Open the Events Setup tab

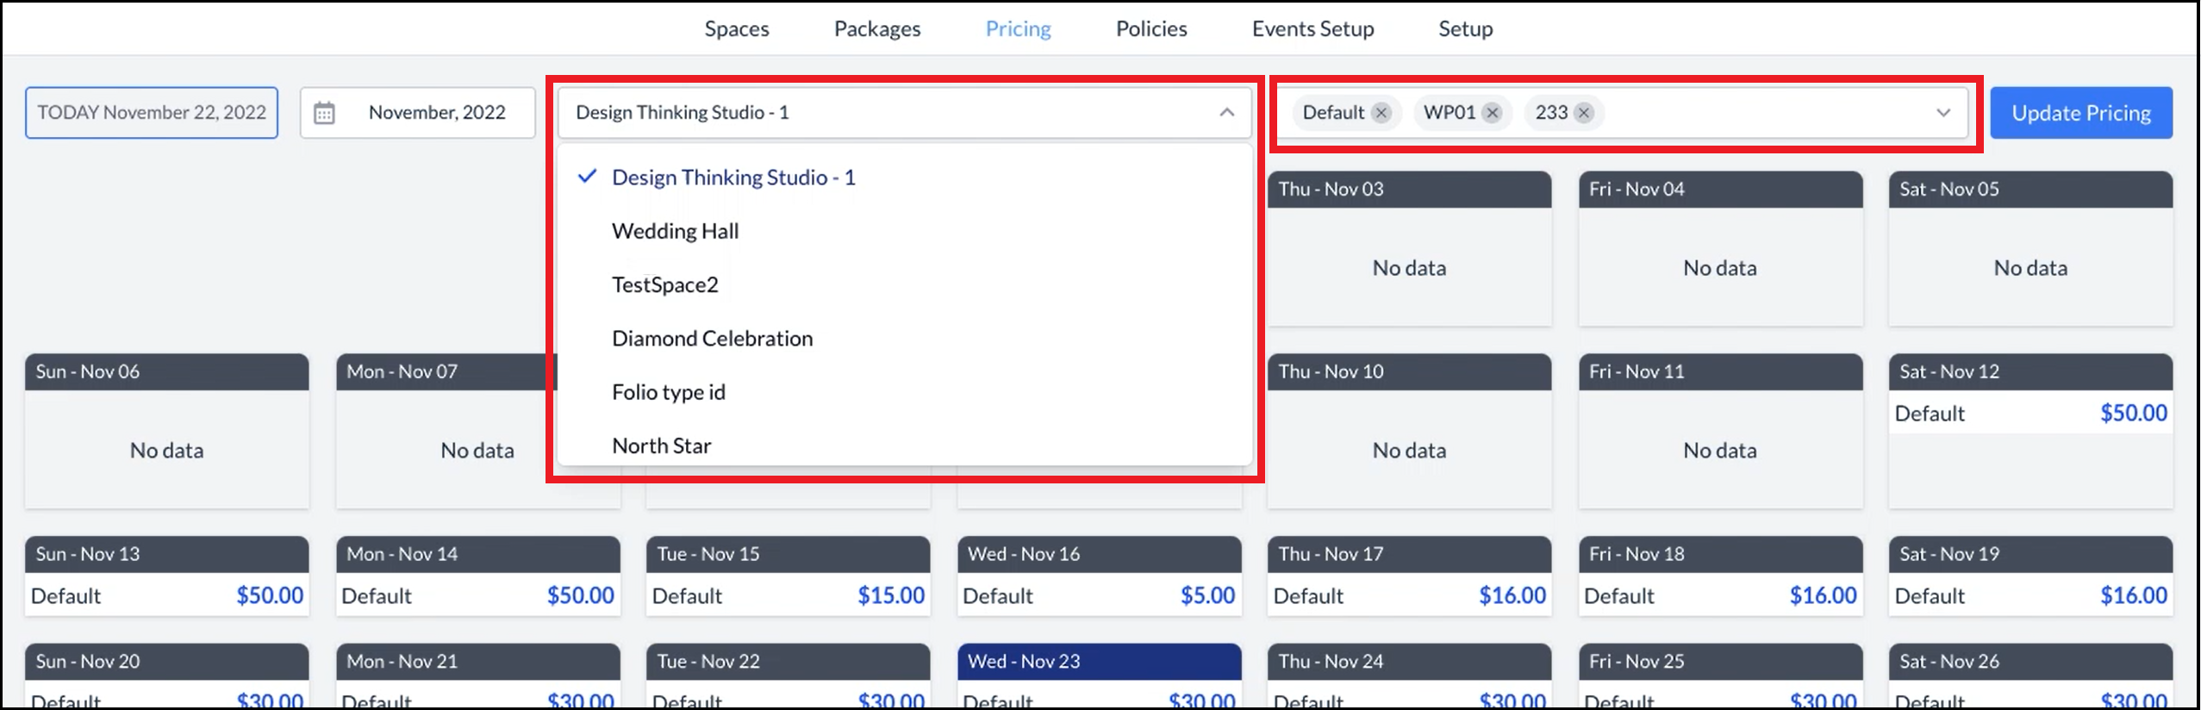(1312, 28)
